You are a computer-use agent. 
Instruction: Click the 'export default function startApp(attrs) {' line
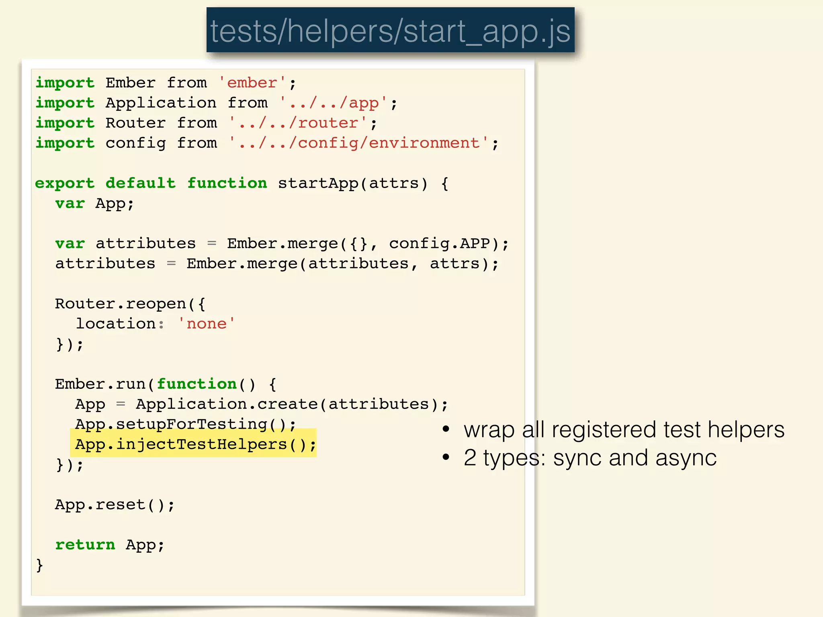[x=242, y=184]
